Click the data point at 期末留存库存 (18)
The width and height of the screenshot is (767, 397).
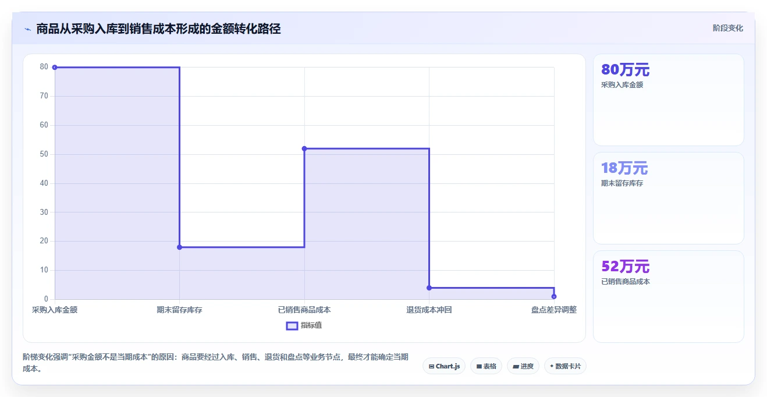click(179, 247)
